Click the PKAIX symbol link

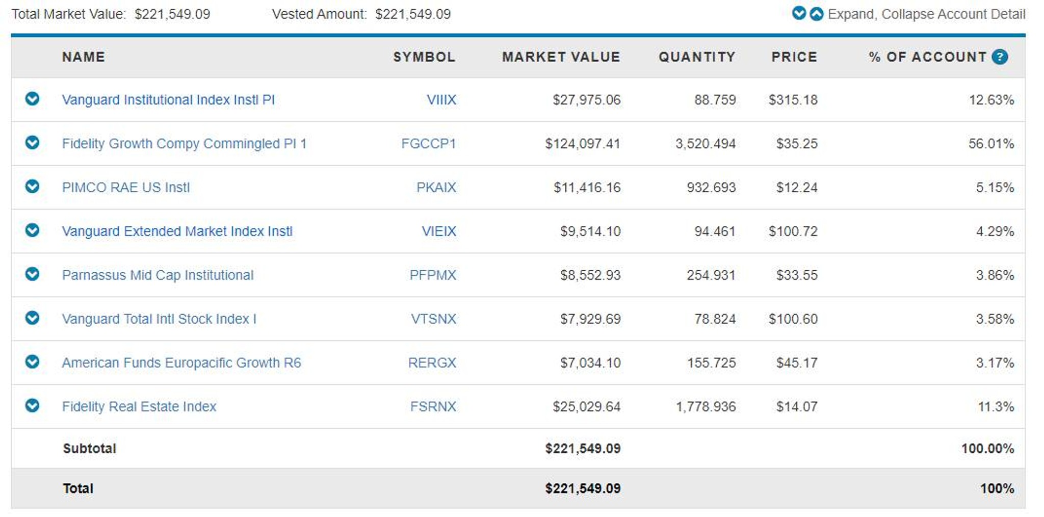tap(436, 187)
